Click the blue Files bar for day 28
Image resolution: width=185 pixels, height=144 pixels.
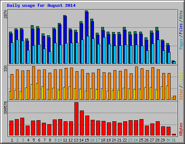(158, 35)
